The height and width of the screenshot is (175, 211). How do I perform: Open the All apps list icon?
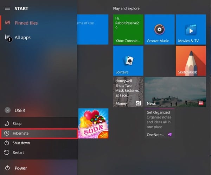7,37
